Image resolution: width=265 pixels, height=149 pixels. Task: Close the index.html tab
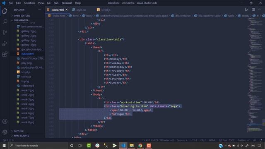click(x=67, y=10)
